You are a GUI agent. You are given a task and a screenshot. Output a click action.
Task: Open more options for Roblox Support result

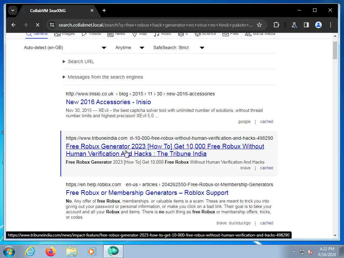[x=255, y=223]
